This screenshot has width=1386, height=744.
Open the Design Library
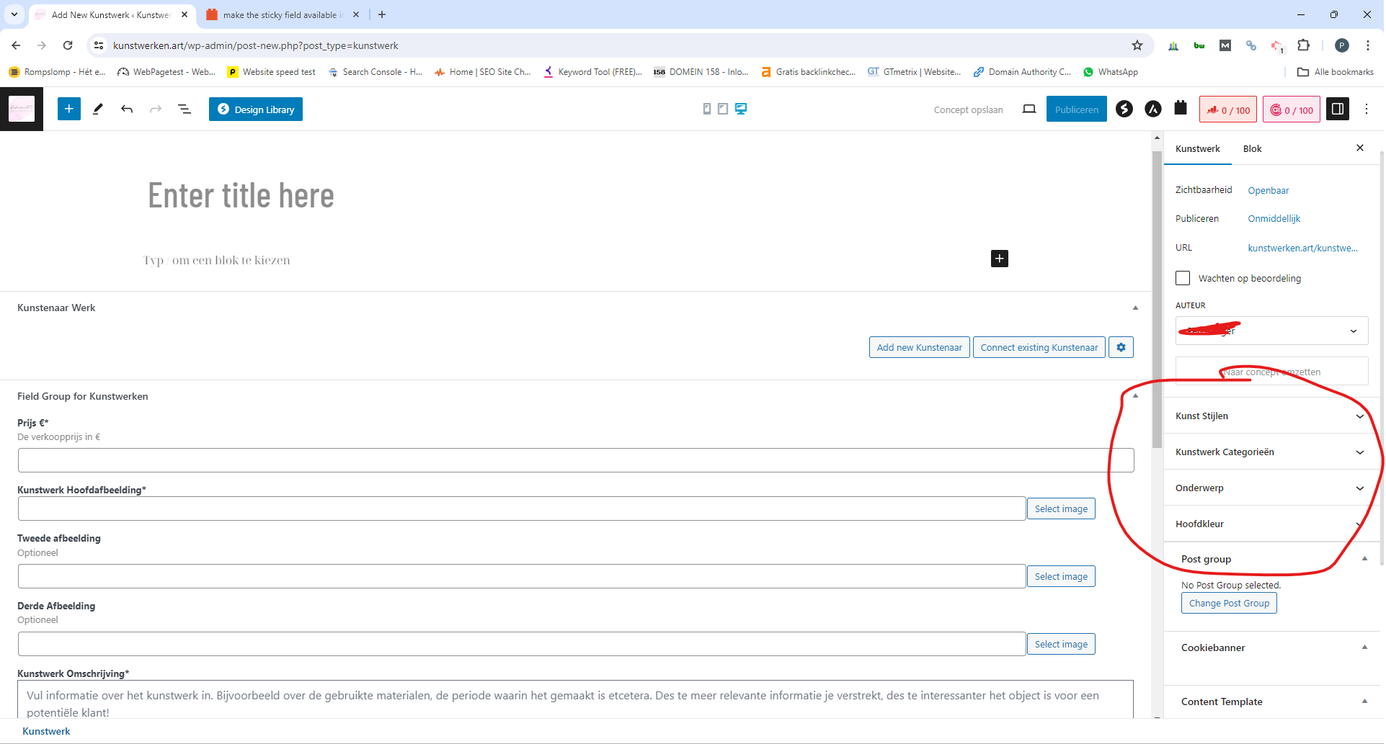click(x=256, y=109)
